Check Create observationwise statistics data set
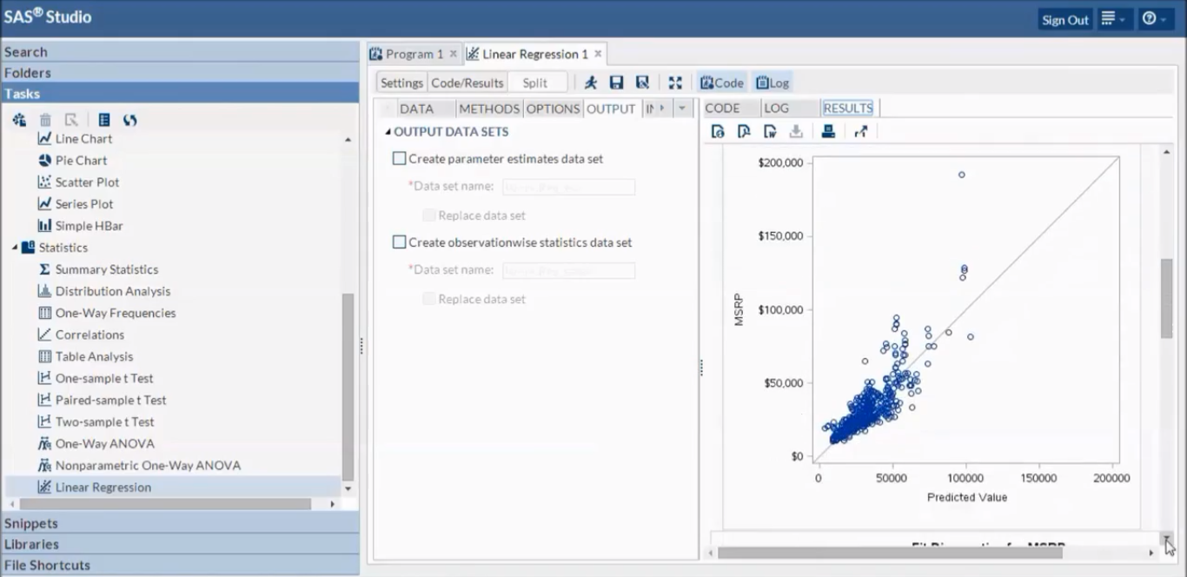 400,242
